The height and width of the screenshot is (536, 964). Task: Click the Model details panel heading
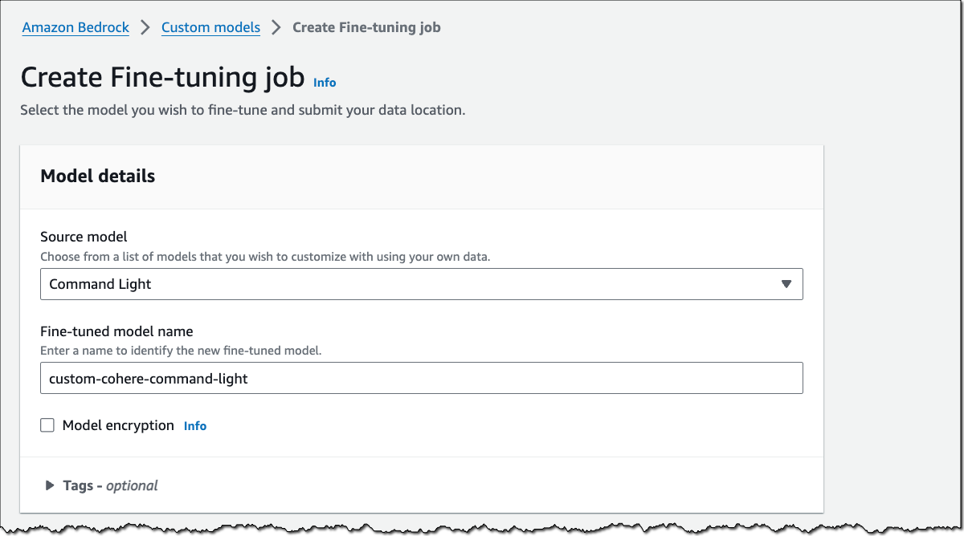pyautogui.click(x=97, y=177)
